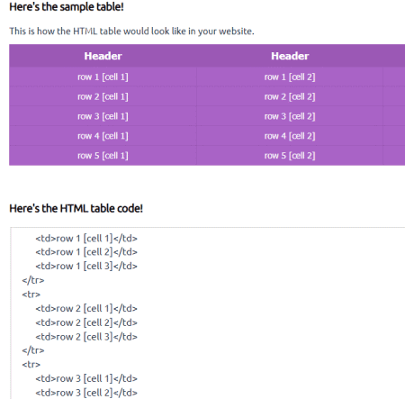
Task: Click the text describing how the HTML table looks
Action: pos(131,32)
